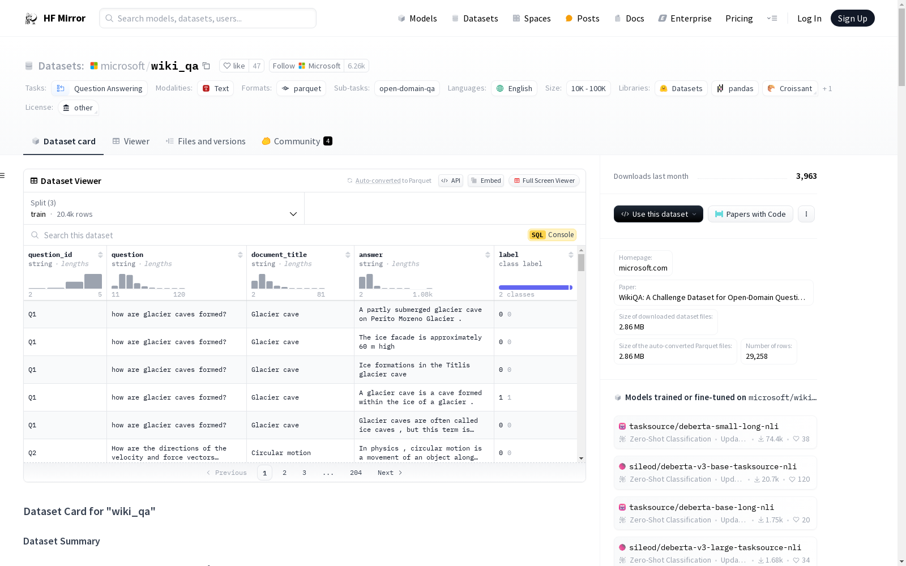Focus the search models and datasets field
The height and width of the screenshot is (566, 906).
208,18
